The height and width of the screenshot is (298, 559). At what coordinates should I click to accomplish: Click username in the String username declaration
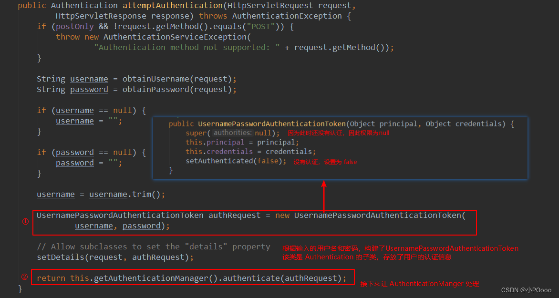click(x=89, y=79)
